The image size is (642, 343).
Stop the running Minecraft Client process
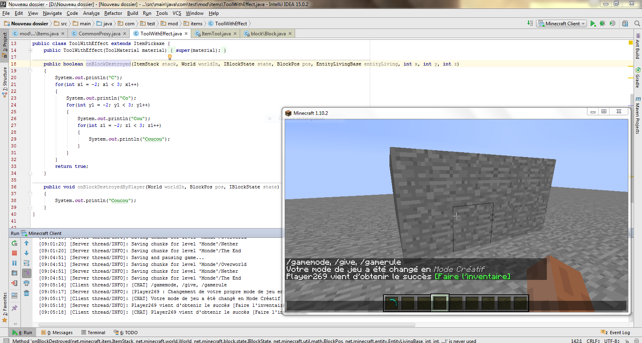pos(14,253)
